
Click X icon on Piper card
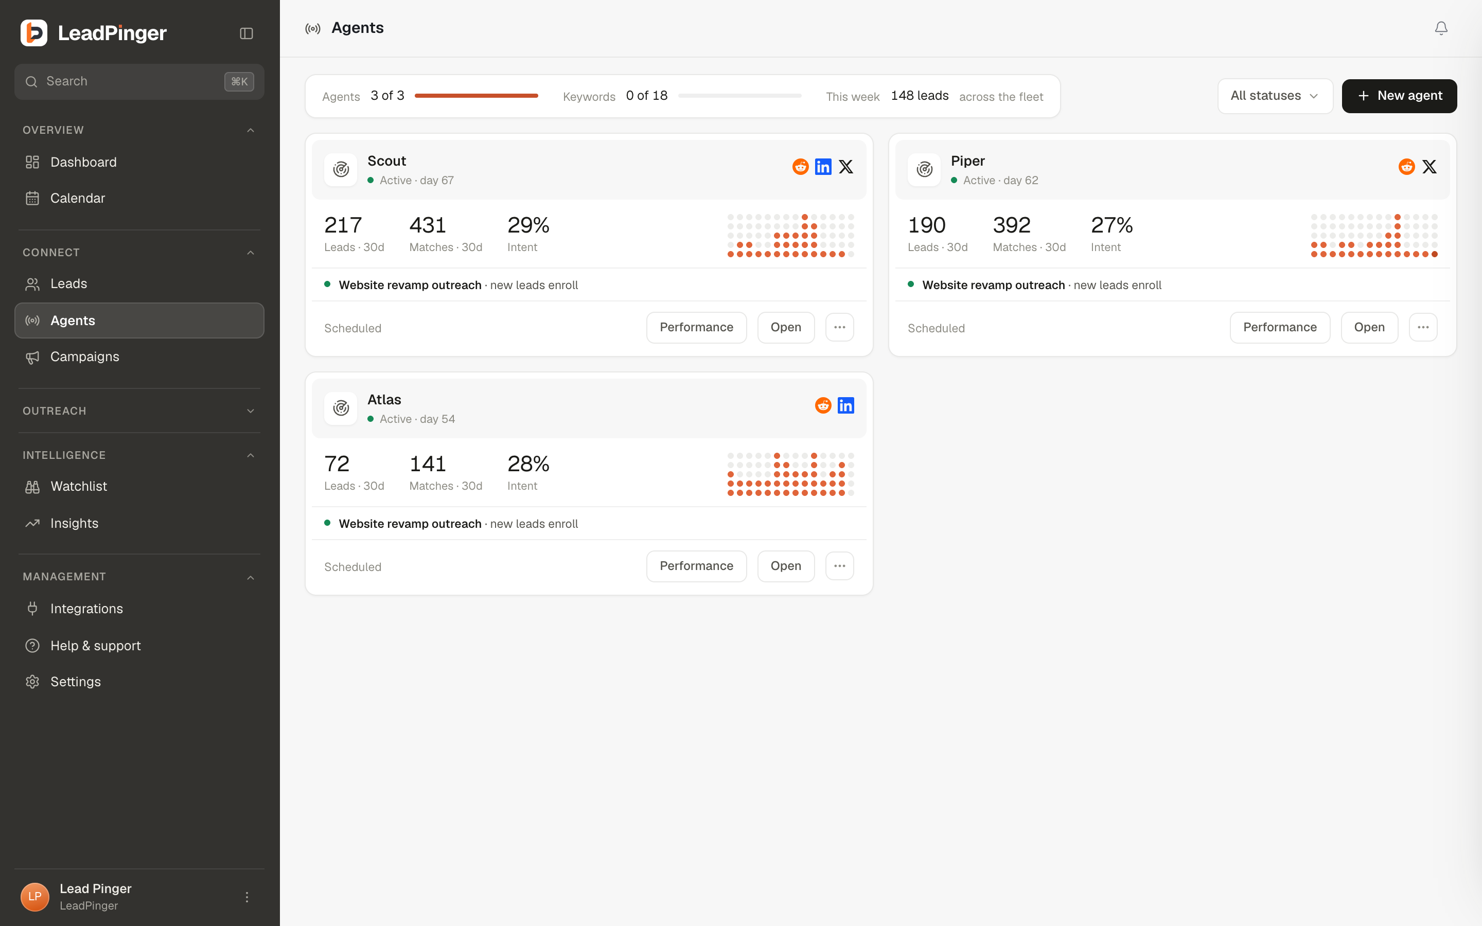tap(1430, 167)
